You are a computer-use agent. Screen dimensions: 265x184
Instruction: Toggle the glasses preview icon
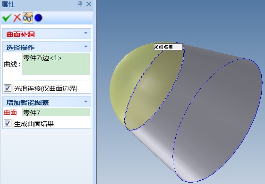click(28, 18)
